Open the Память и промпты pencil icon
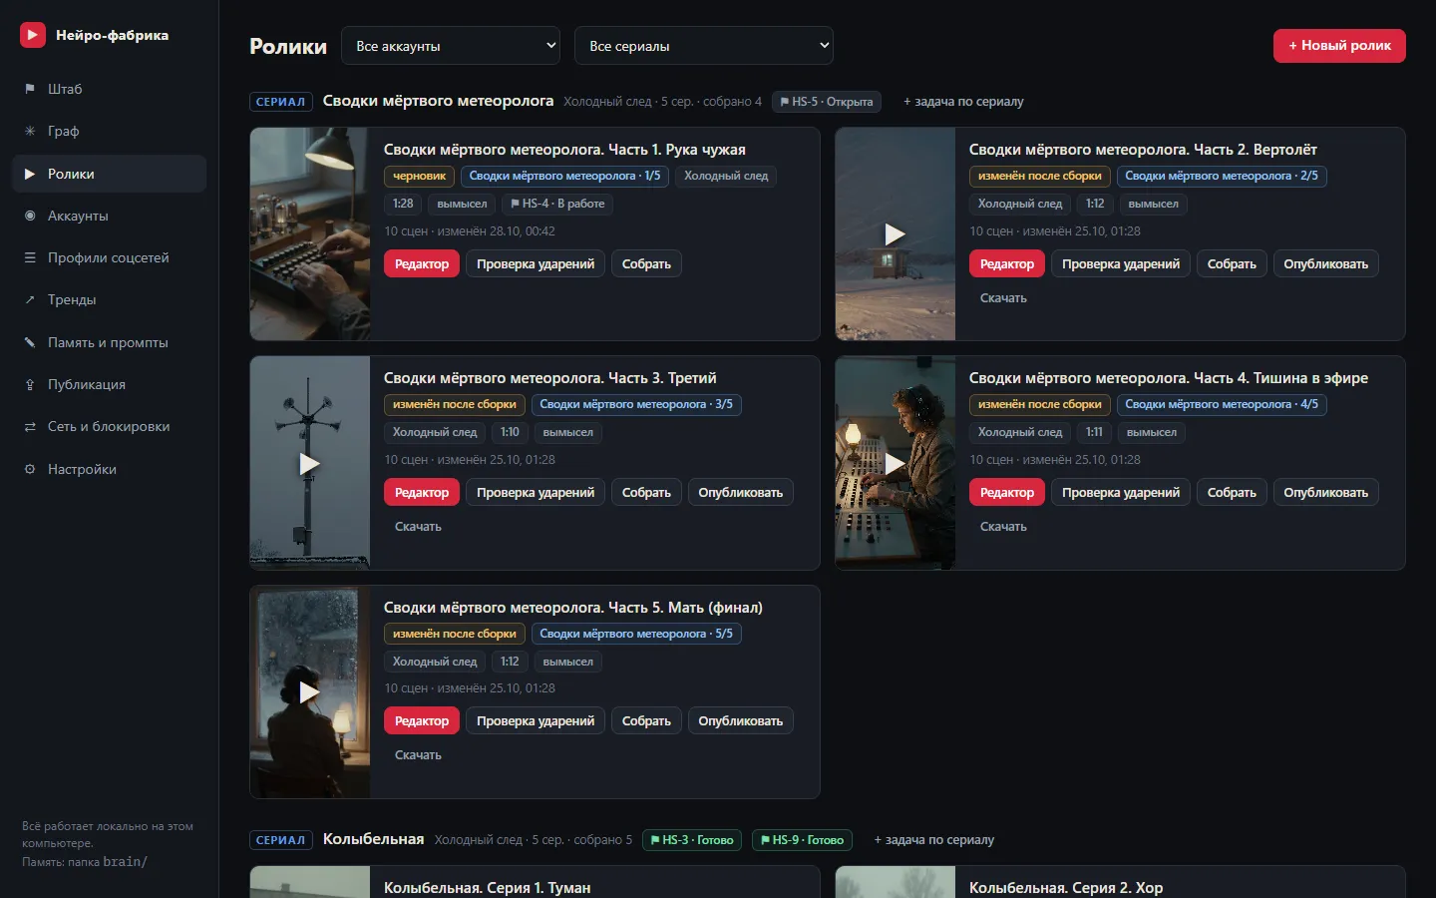1436x898 pixels. point(30,342)
